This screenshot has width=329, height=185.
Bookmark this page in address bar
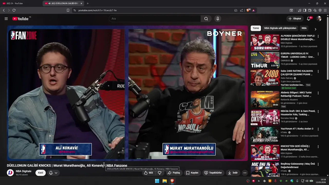click(68, 10)
